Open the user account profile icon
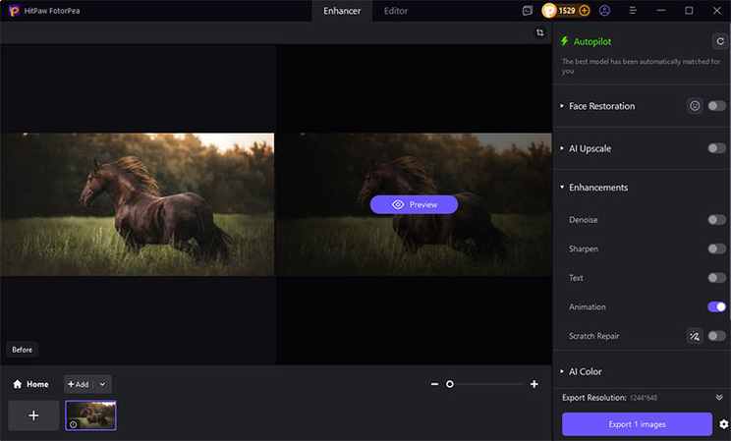This screenshot has width=731, height=441. point(604,10)
